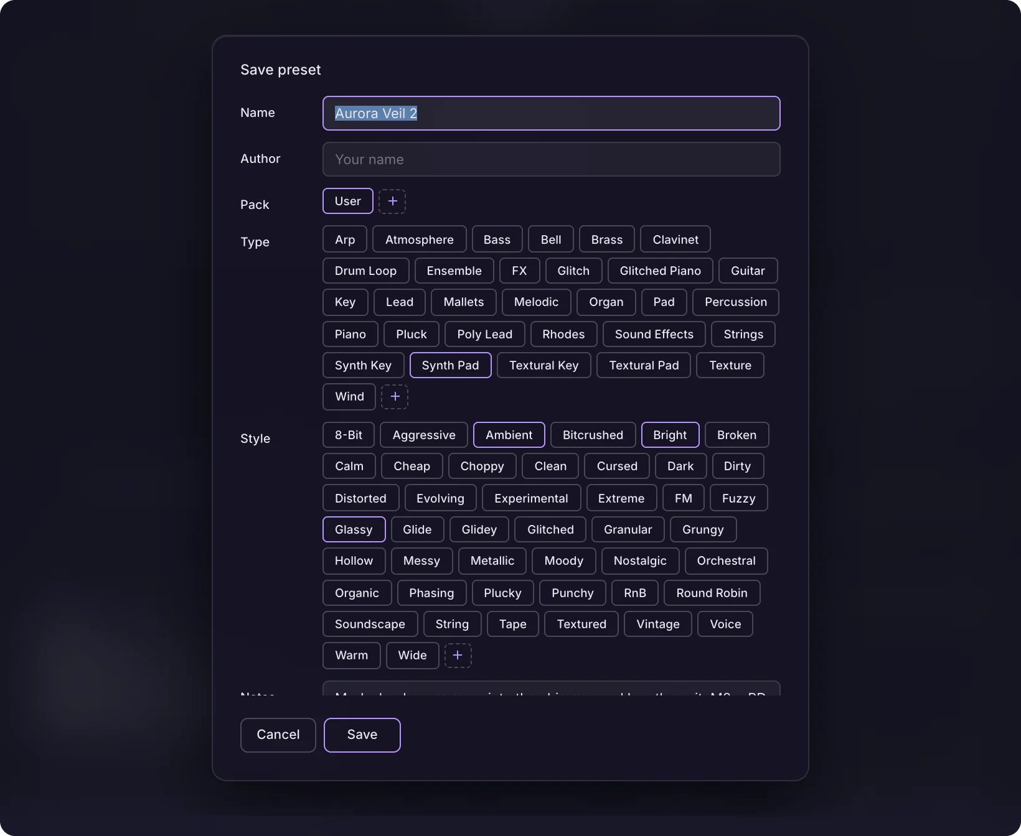Toggle the Atmosphere type tag
This screenshot has width=1021, height=836.
tap(419, 239)
